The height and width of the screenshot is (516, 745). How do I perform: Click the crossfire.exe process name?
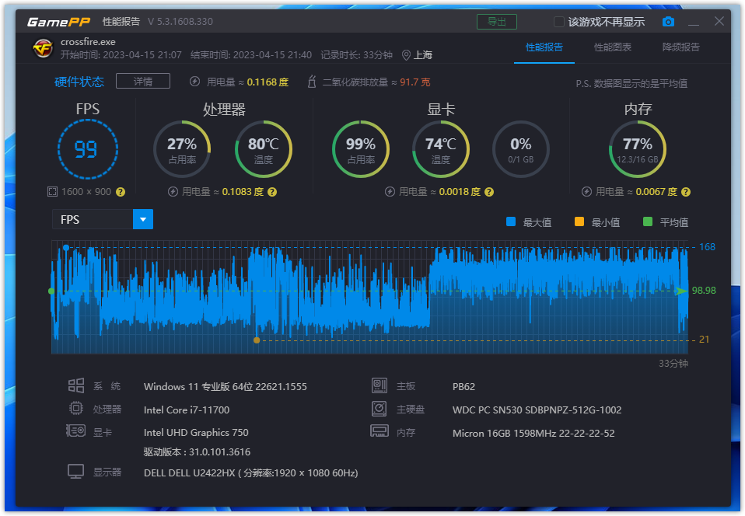click(88, 42)
